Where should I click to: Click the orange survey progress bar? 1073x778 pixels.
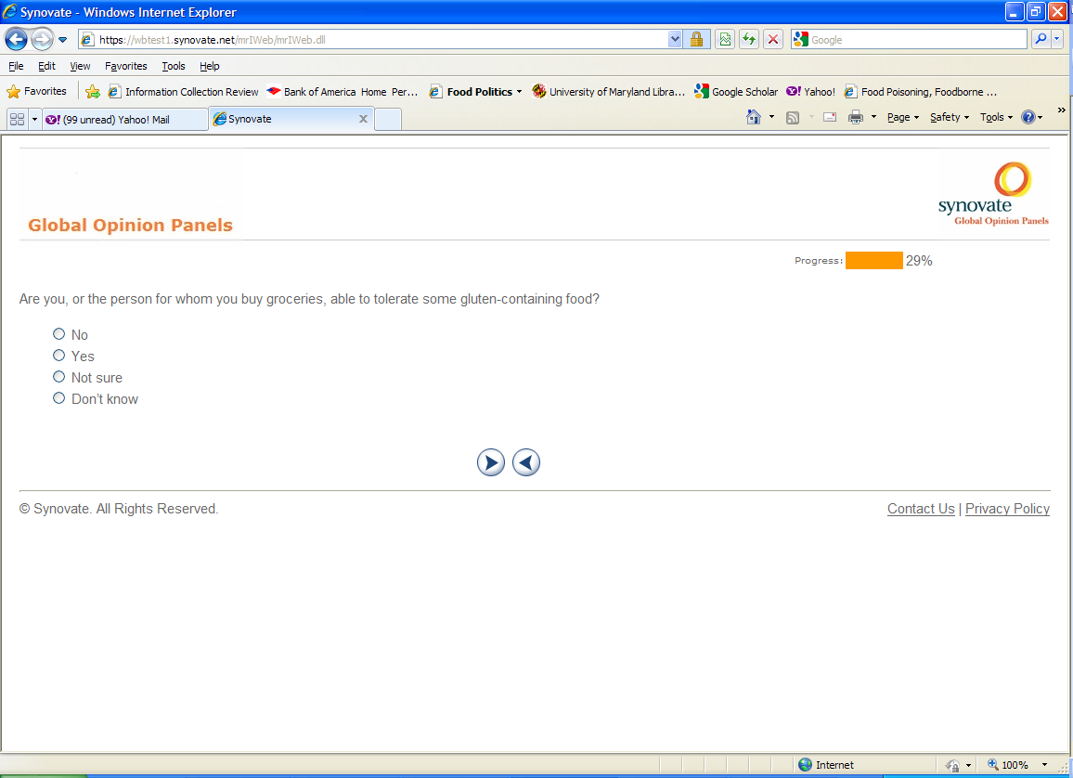pyautogui.click(x=873, y=261)
